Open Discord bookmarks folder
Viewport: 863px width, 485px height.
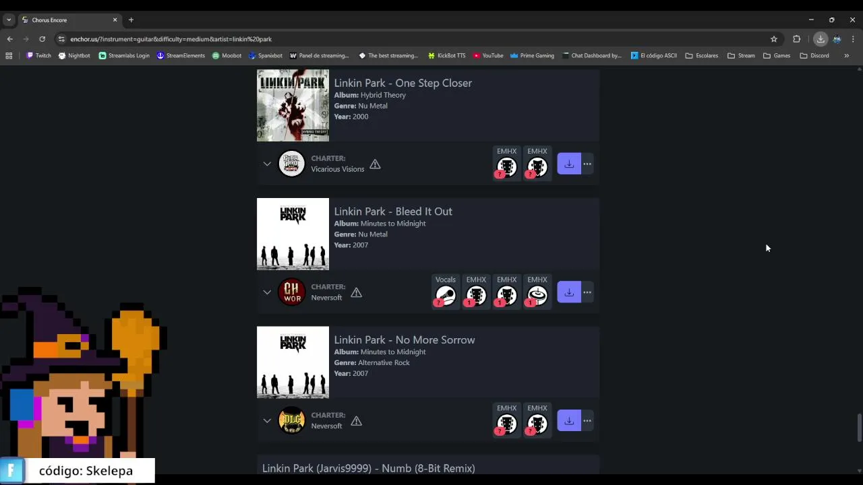tap(814, 56)
